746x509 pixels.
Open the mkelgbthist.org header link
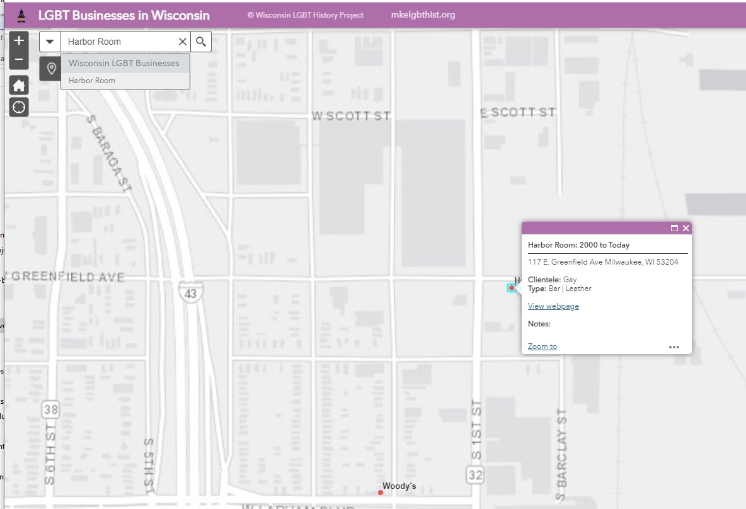tap(423, 15)
